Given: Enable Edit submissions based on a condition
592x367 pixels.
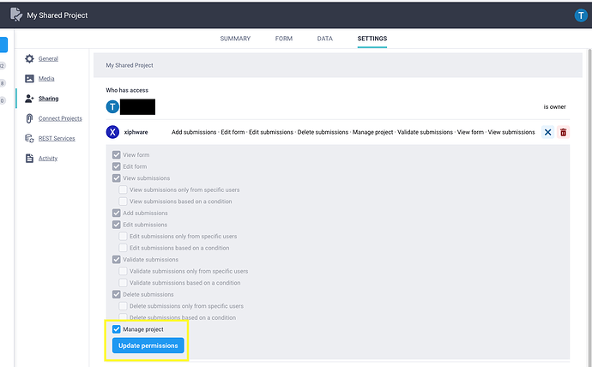Looking at the screenshot, I should coord(124,248).
